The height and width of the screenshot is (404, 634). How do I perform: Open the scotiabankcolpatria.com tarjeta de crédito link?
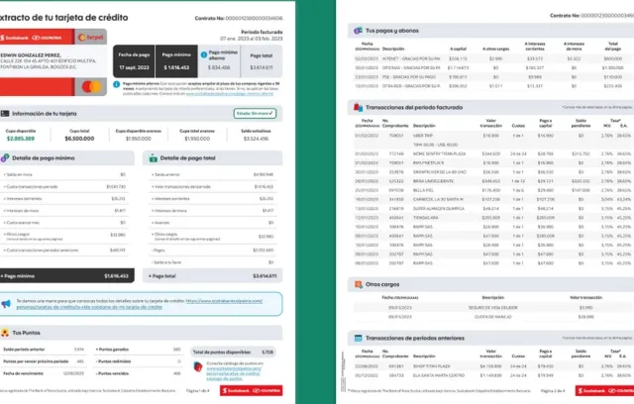point(140,304)
